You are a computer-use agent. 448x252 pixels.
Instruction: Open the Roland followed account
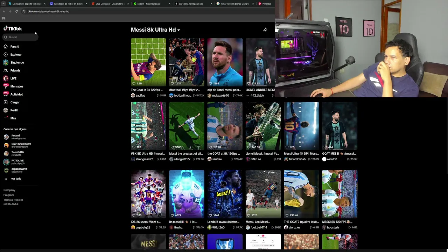pyautogui.click(x=15, y=137)
